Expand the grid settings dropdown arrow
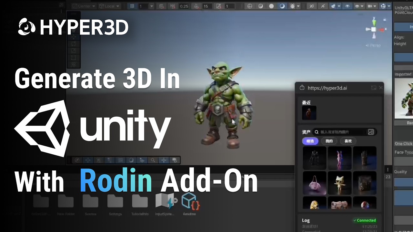The image size is (413, 232). 152,6
